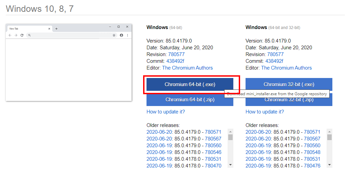This screenshot has width=350, height=183.
Task: Click Version: 85.0.4179.0 text under Windows (64-bit)
Action: coord(169,41)
